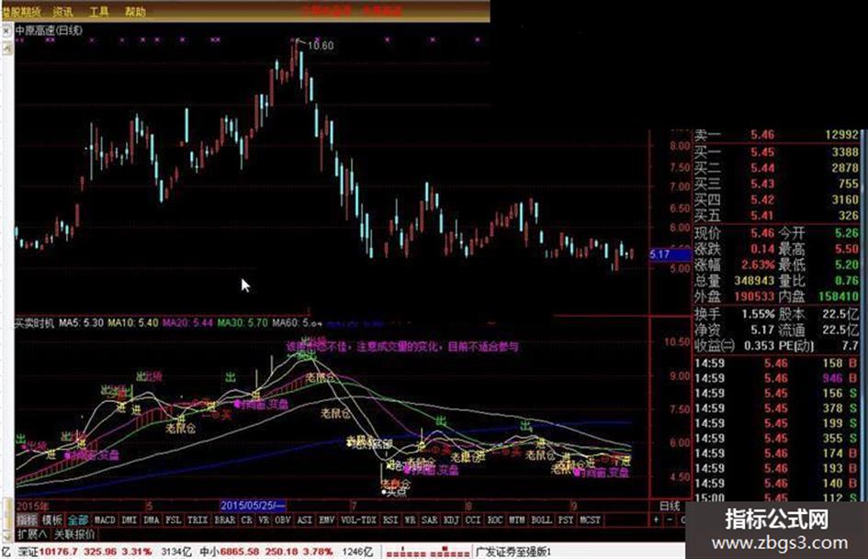Switch to the DMI indicator

[x=129, y=520]
